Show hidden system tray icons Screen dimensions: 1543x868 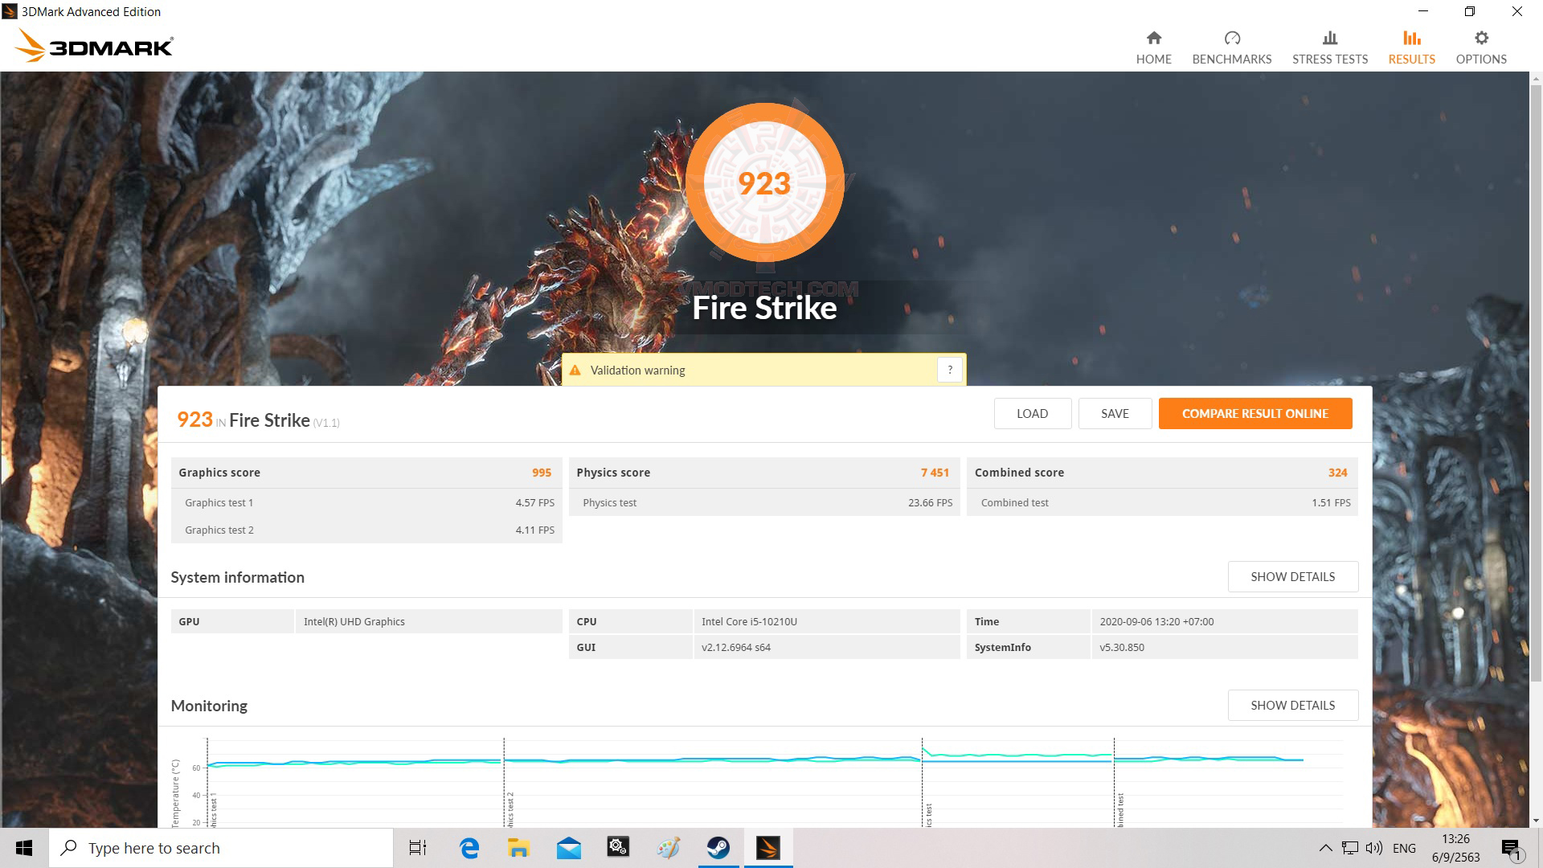[1325, 848]
